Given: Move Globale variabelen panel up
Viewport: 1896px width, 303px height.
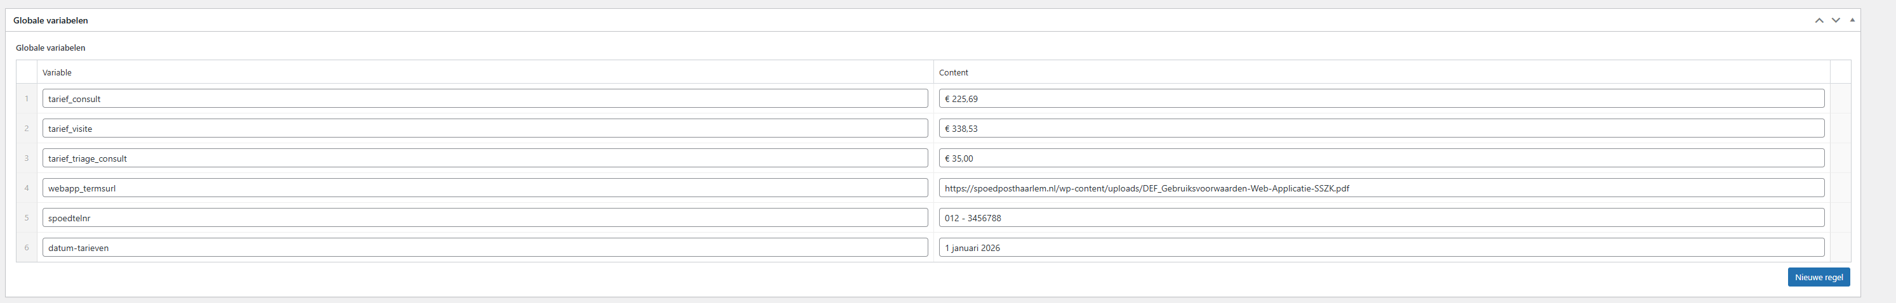Looking at the screenshot, I should [1819, 20].
